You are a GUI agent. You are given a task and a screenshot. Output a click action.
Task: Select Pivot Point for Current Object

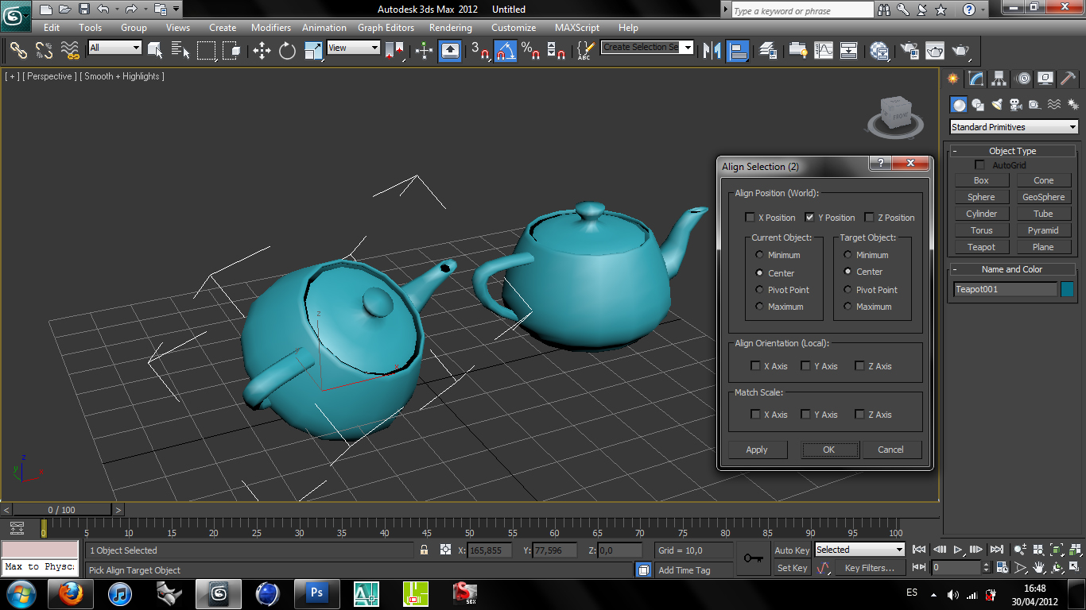point(759,290)
